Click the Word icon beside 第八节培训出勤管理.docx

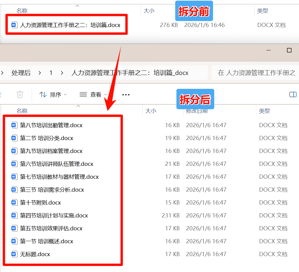click(x=14, y=125)
